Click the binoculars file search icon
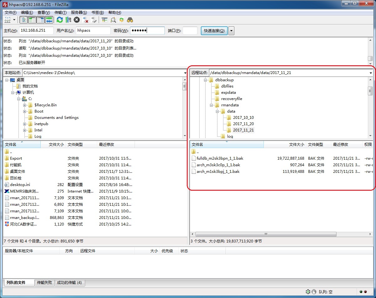Screen dimensions: 376x298 (x=130, y=20)
